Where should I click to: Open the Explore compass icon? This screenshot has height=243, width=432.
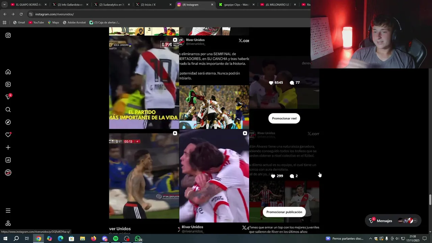tap(8, 122)
